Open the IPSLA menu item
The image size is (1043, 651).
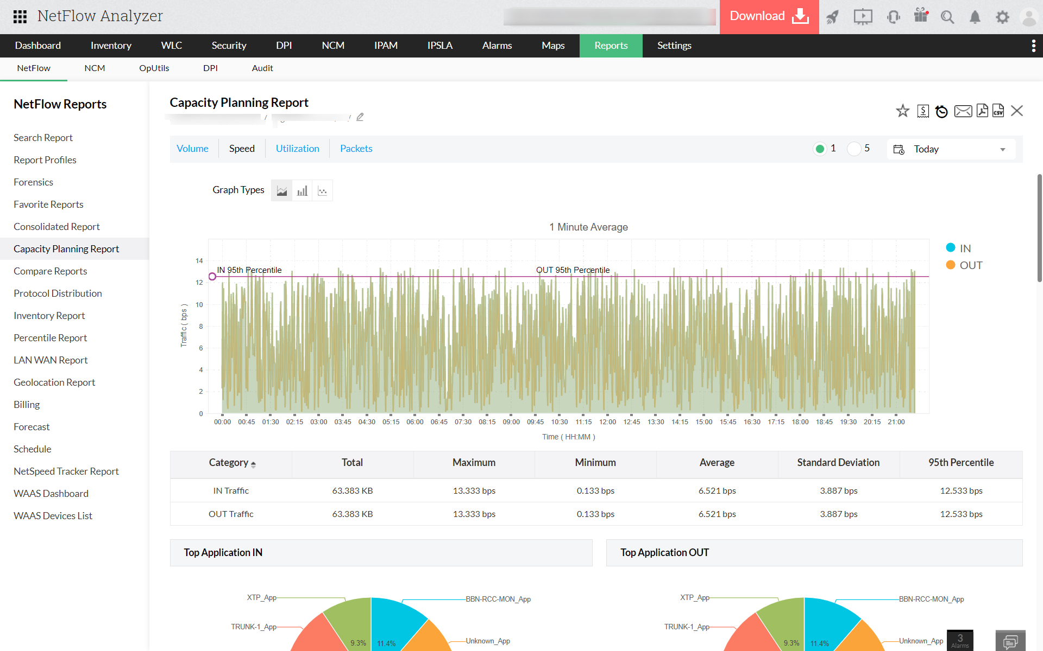click(439, 46)
